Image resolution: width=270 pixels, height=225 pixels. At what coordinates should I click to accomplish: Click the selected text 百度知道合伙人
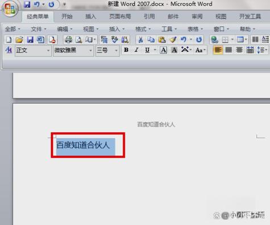pyautogui.click(x=84, y=145)
